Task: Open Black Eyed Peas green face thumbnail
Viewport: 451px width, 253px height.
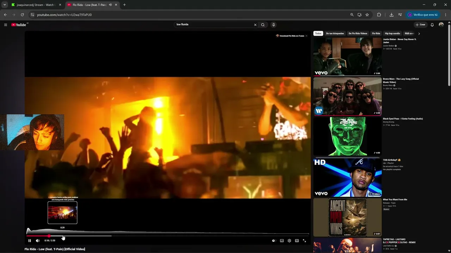Action: point(347,136)
